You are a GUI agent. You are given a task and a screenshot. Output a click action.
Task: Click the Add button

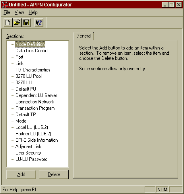coord(21,174)
